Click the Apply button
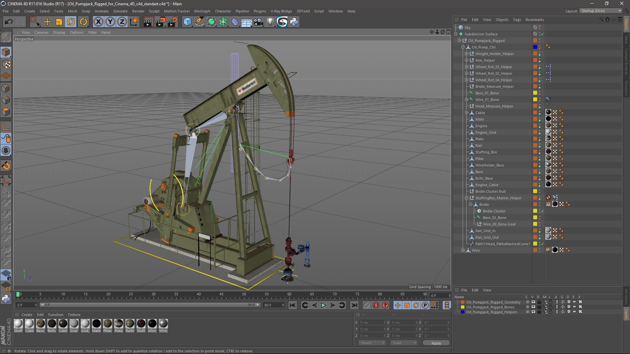Image resolution: width=630 pixels, height=354 pixels. pos(436,343)
